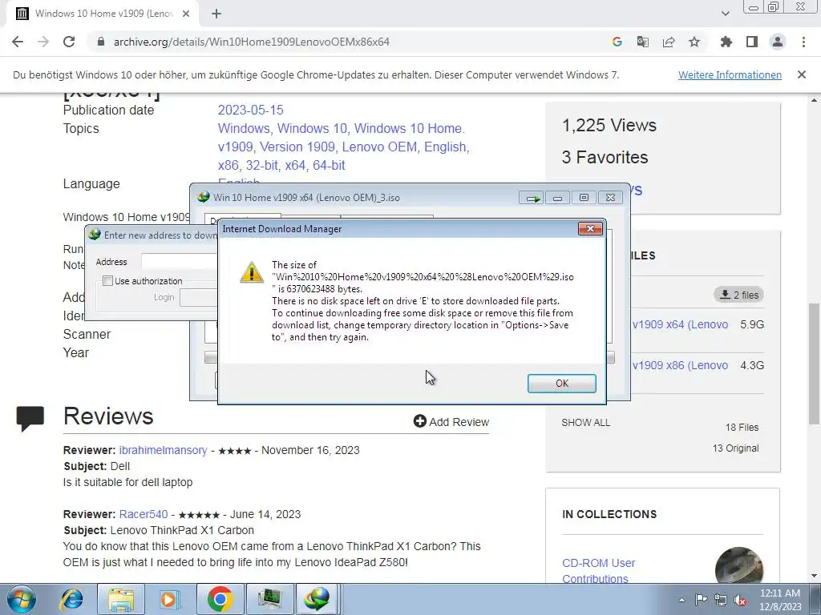Open the Windows Start button
Viewport: 821px width, 615px height.
click(22, 599)
